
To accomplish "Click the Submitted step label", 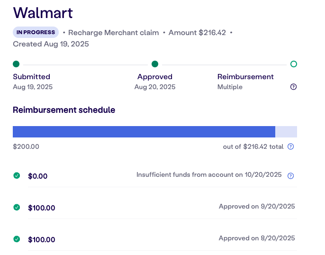I will 31,77.
